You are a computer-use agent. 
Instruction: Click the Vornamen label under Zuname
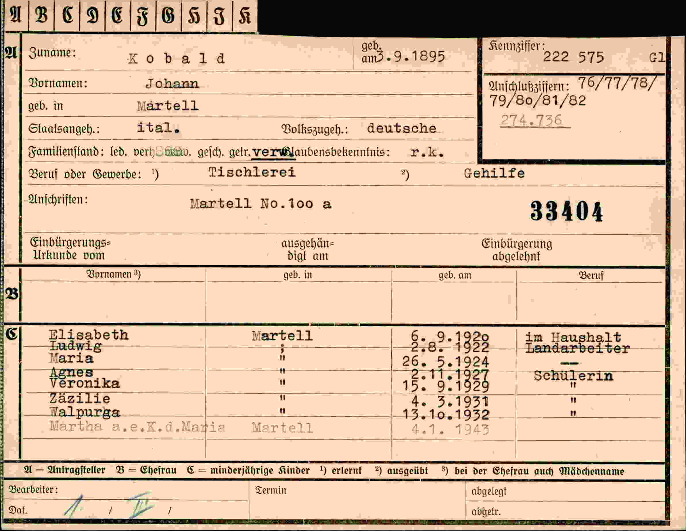pyautogui.click(x=58, y=83)
